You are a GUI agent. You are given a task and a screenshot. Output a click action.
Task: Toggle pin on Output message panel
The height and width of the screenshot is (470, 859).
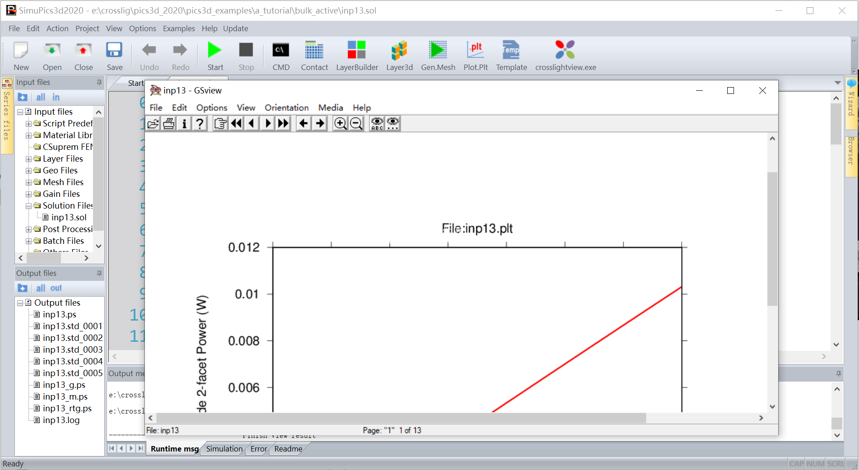click(x=838, y=374)
